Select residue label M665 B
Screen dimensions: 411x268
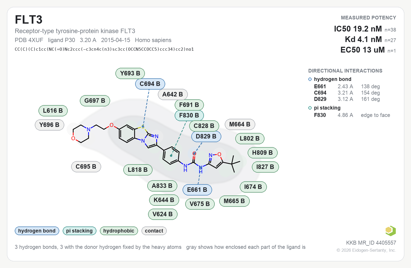tap(234, 201)
